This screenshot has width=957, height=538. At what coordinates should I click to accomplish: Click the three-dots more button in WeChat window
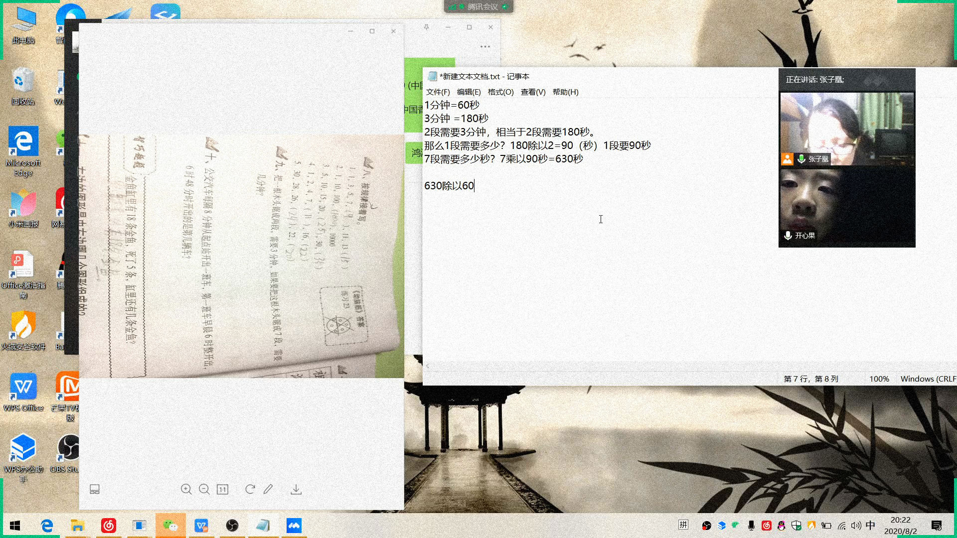tap(485, 46)
